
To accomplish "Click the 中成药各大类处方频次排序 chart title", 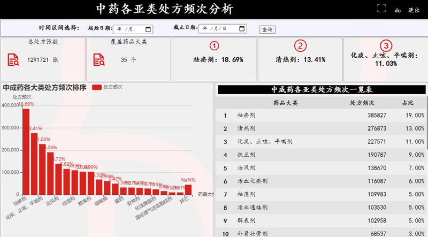I will (45, 88).
